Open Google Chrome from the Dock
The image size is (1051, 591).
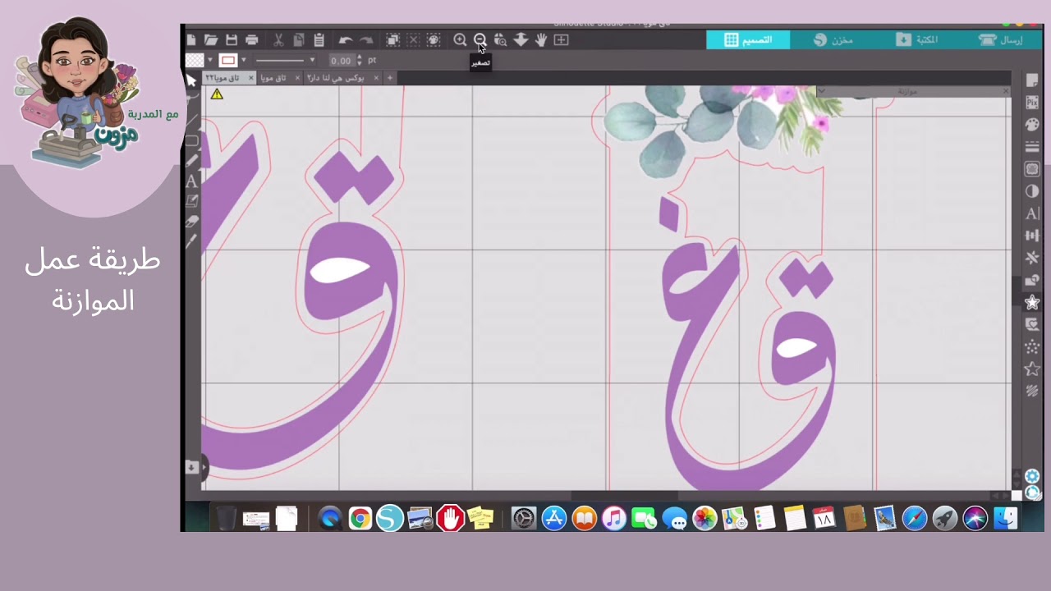(360, 518)
